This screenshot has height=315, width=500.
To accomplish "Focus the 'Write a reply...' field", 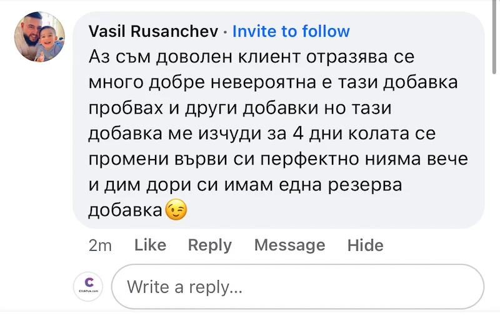I will tap(297, 287).
